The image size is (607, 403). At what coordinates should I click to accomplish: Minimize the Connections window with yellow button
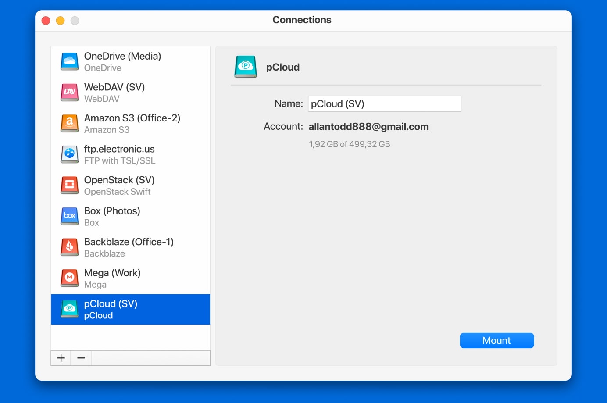(61, 21)
